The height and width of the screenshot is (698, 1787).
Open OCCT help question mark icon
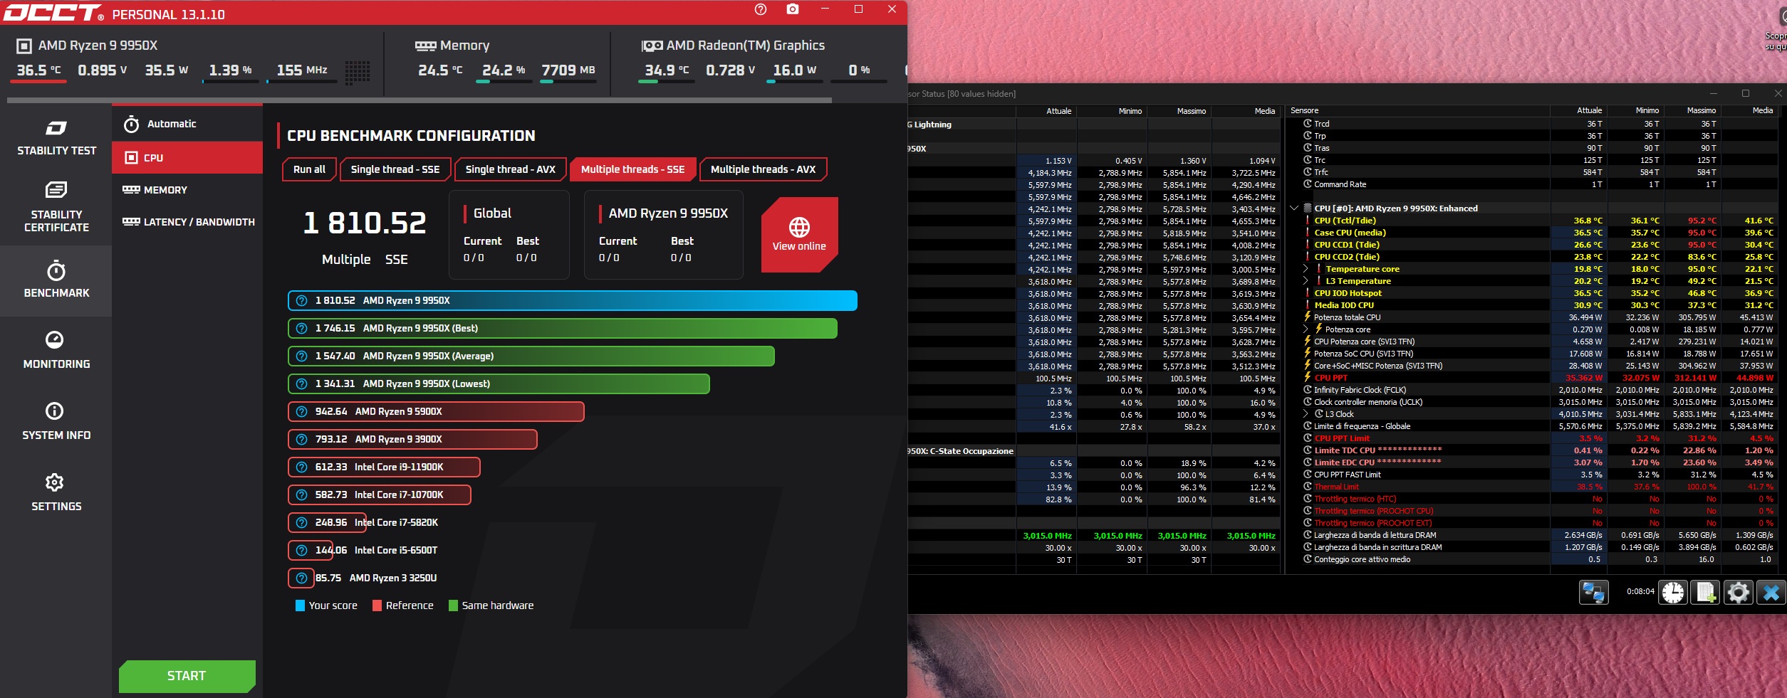(761, 9)
